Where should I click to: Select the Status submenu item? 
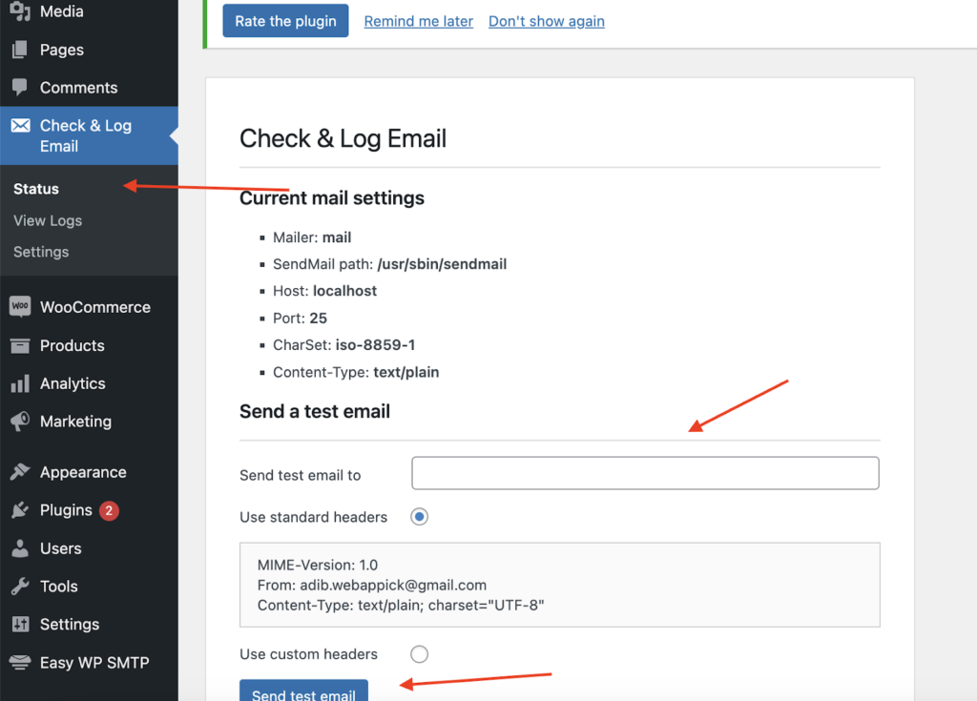(35, 188)
